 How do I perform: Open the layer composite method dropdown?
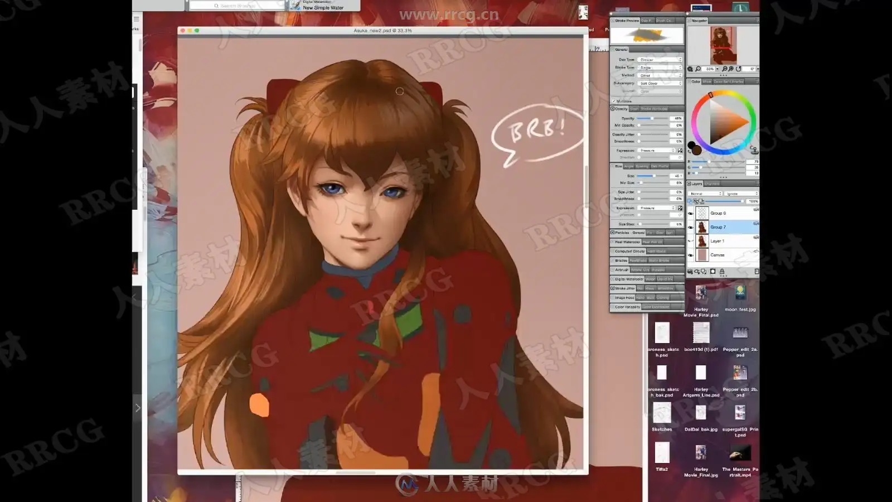click(706, 194)
